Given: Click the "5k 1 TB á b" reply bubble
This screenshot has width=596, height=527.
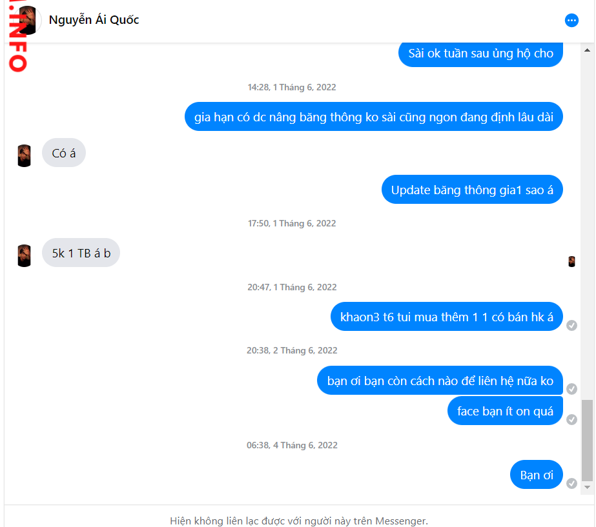Looking at the screenshot, I should [81, 252].
